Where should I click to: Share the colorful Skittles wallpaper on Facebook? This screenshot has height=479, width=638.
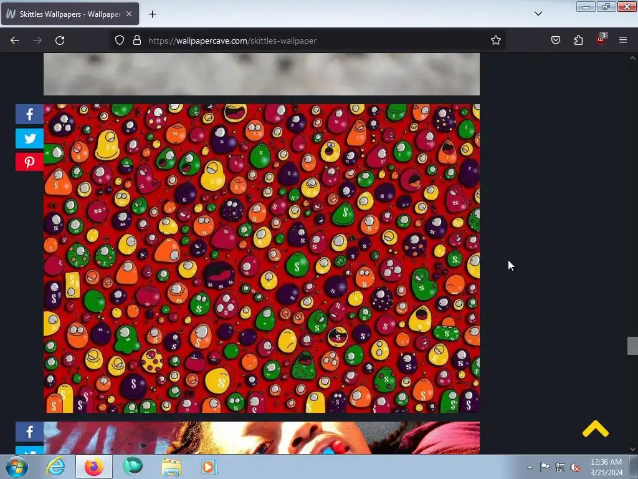click(29, 114)
